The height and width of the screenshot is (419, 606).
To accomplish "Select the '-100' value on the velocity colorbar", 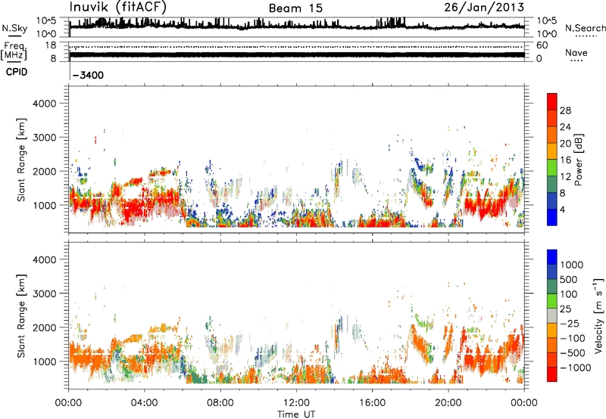I will click(573, 338).
